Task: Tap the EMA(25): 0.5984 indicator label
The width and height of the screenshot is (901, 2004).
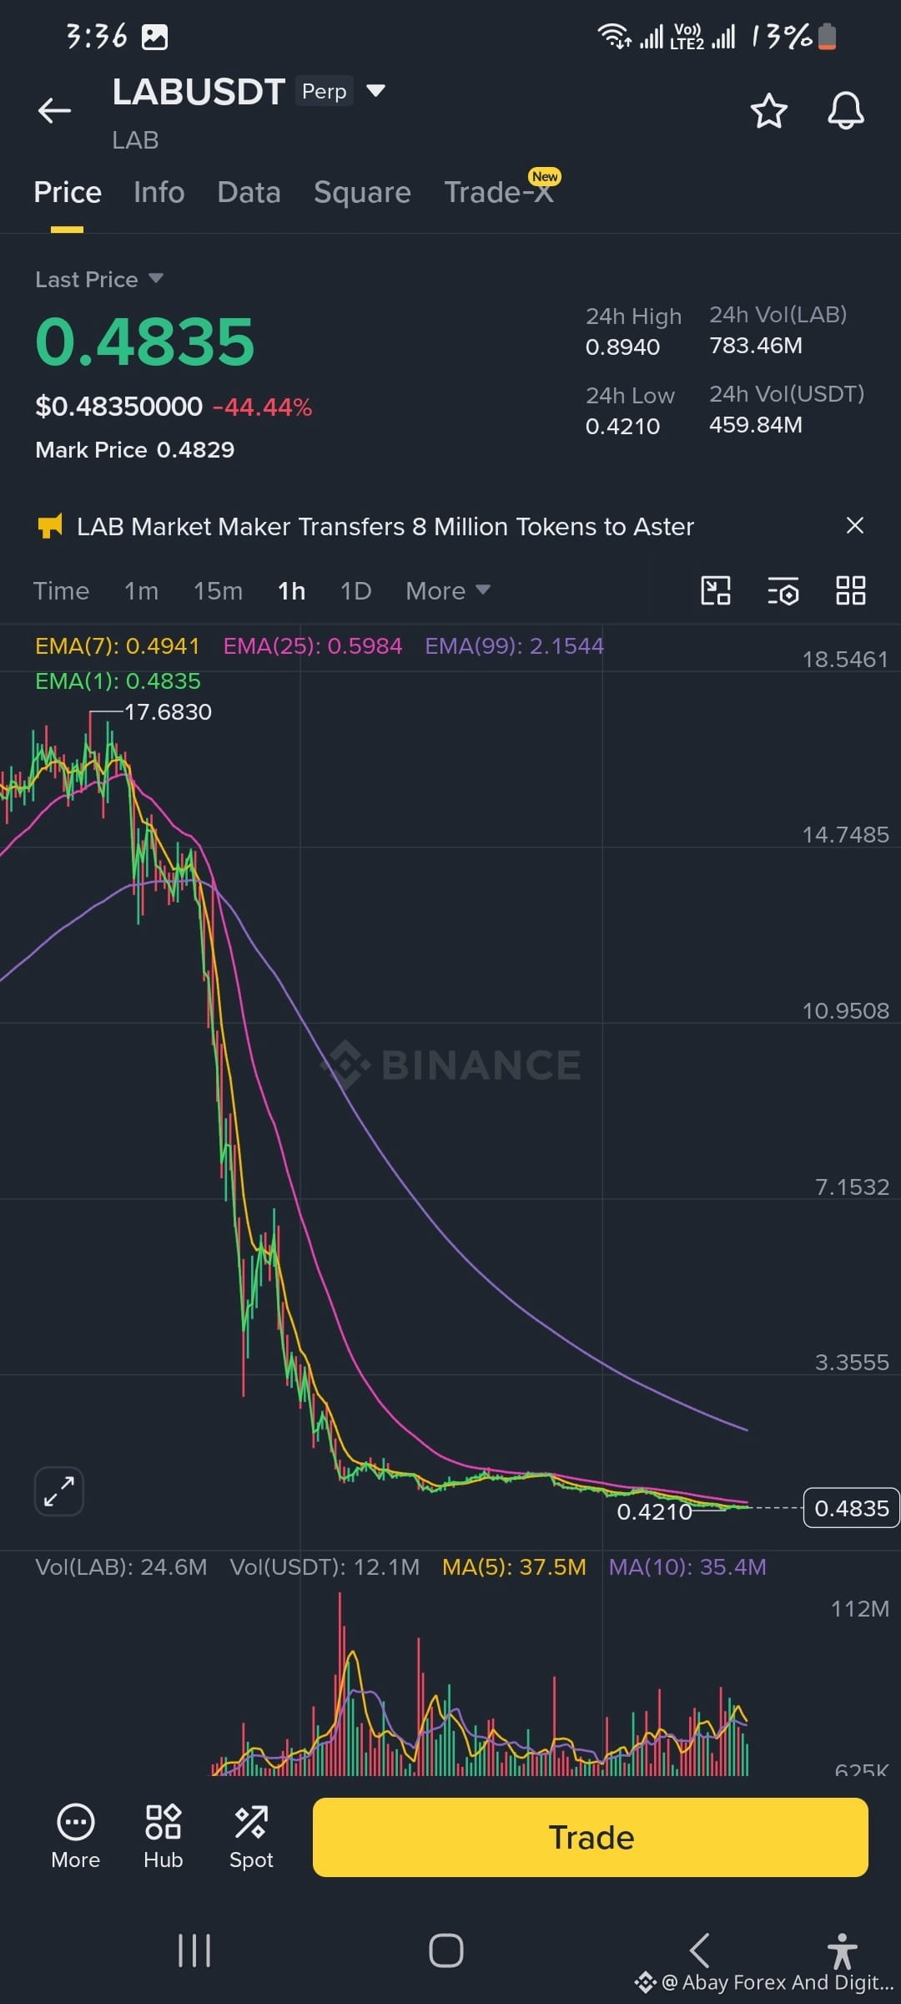Action: coord(312,645)
